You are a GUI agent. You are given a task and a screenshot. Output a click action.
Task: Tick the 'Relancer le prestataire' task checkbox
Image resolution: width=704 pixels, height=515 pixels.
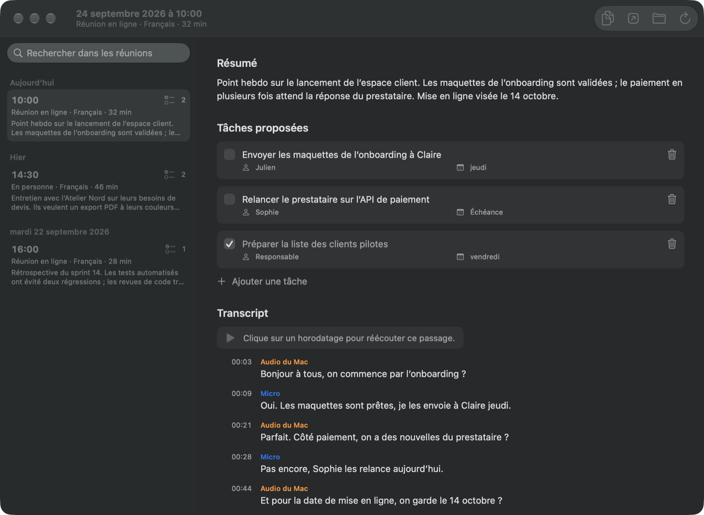[229, 199]
